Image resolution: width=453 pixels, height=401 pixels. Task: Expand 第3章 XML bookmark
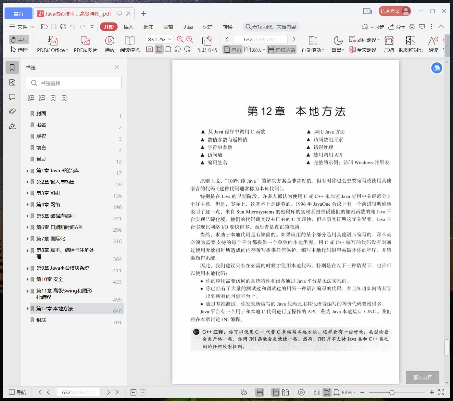click(28, 193)
